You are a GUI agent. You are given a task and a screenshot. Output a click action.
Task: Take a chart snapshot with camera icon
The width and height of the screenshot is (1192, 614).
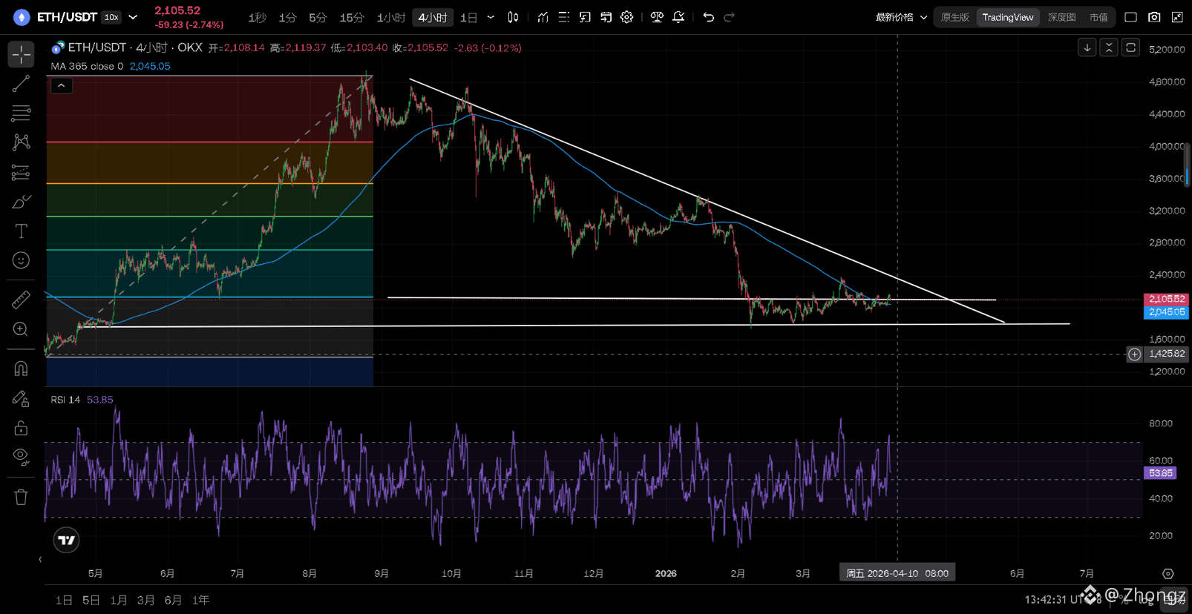[1154, 17]
